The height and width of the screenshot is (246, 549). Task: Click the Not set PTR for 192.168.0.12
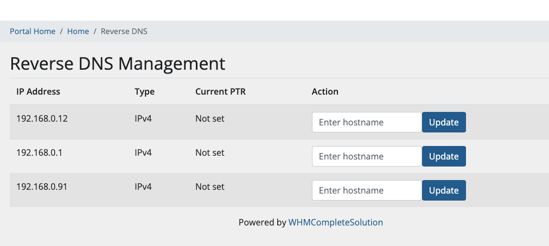coord(210,118)
